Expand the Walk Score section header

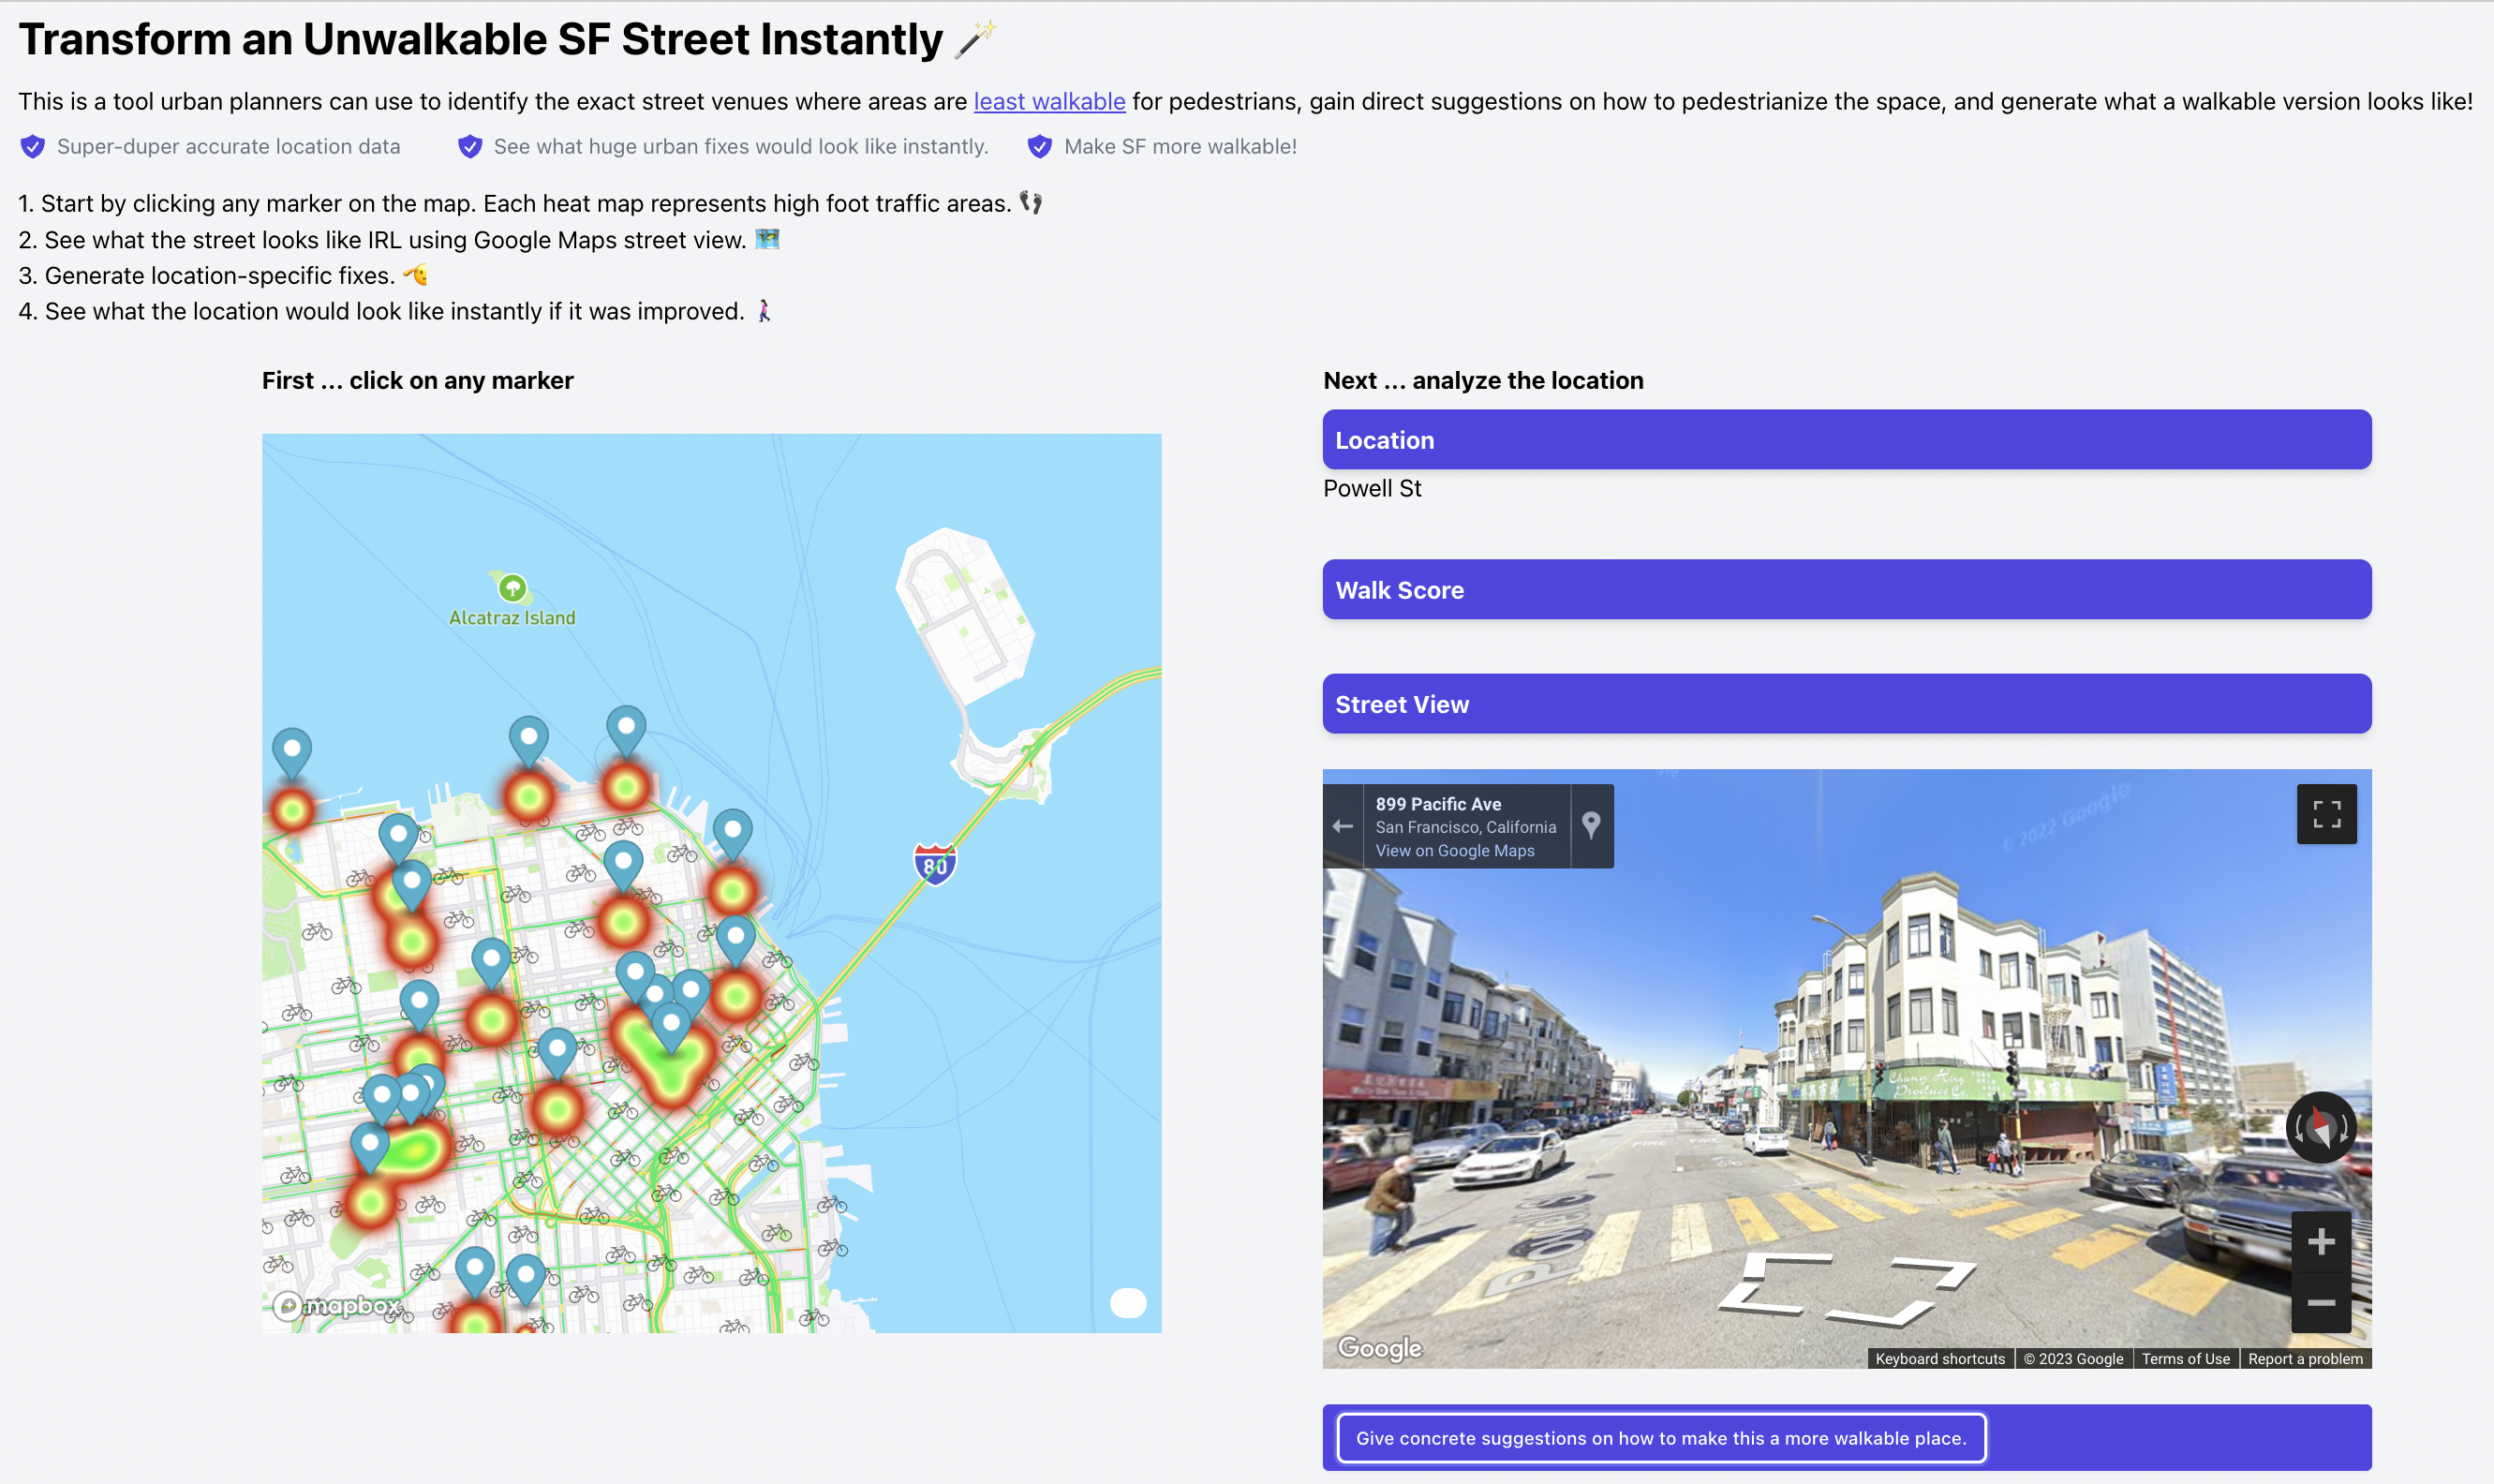(x=1846, y=590)
